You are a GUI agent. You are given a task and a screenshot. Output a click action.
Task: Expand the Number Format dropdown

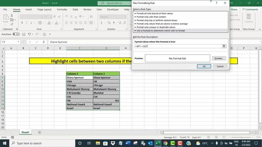tap(125, 17)
